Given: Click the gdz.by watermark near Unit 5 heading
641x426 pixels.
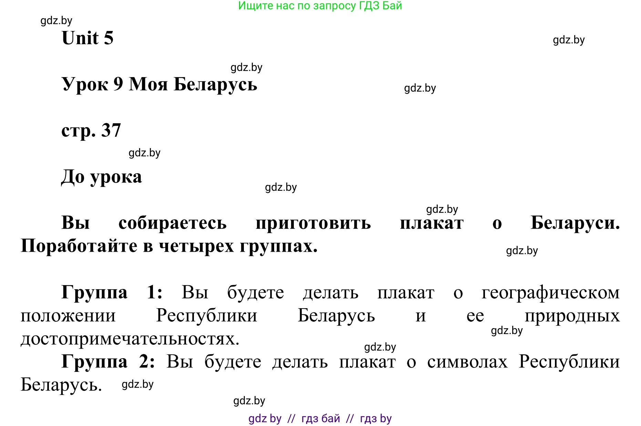Looking at the screenshot, I should (x=569, y=40).
